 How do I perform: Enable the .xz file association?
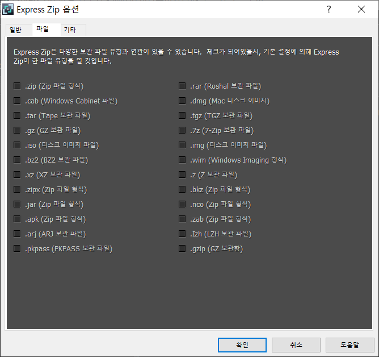(x=17, y=175)
